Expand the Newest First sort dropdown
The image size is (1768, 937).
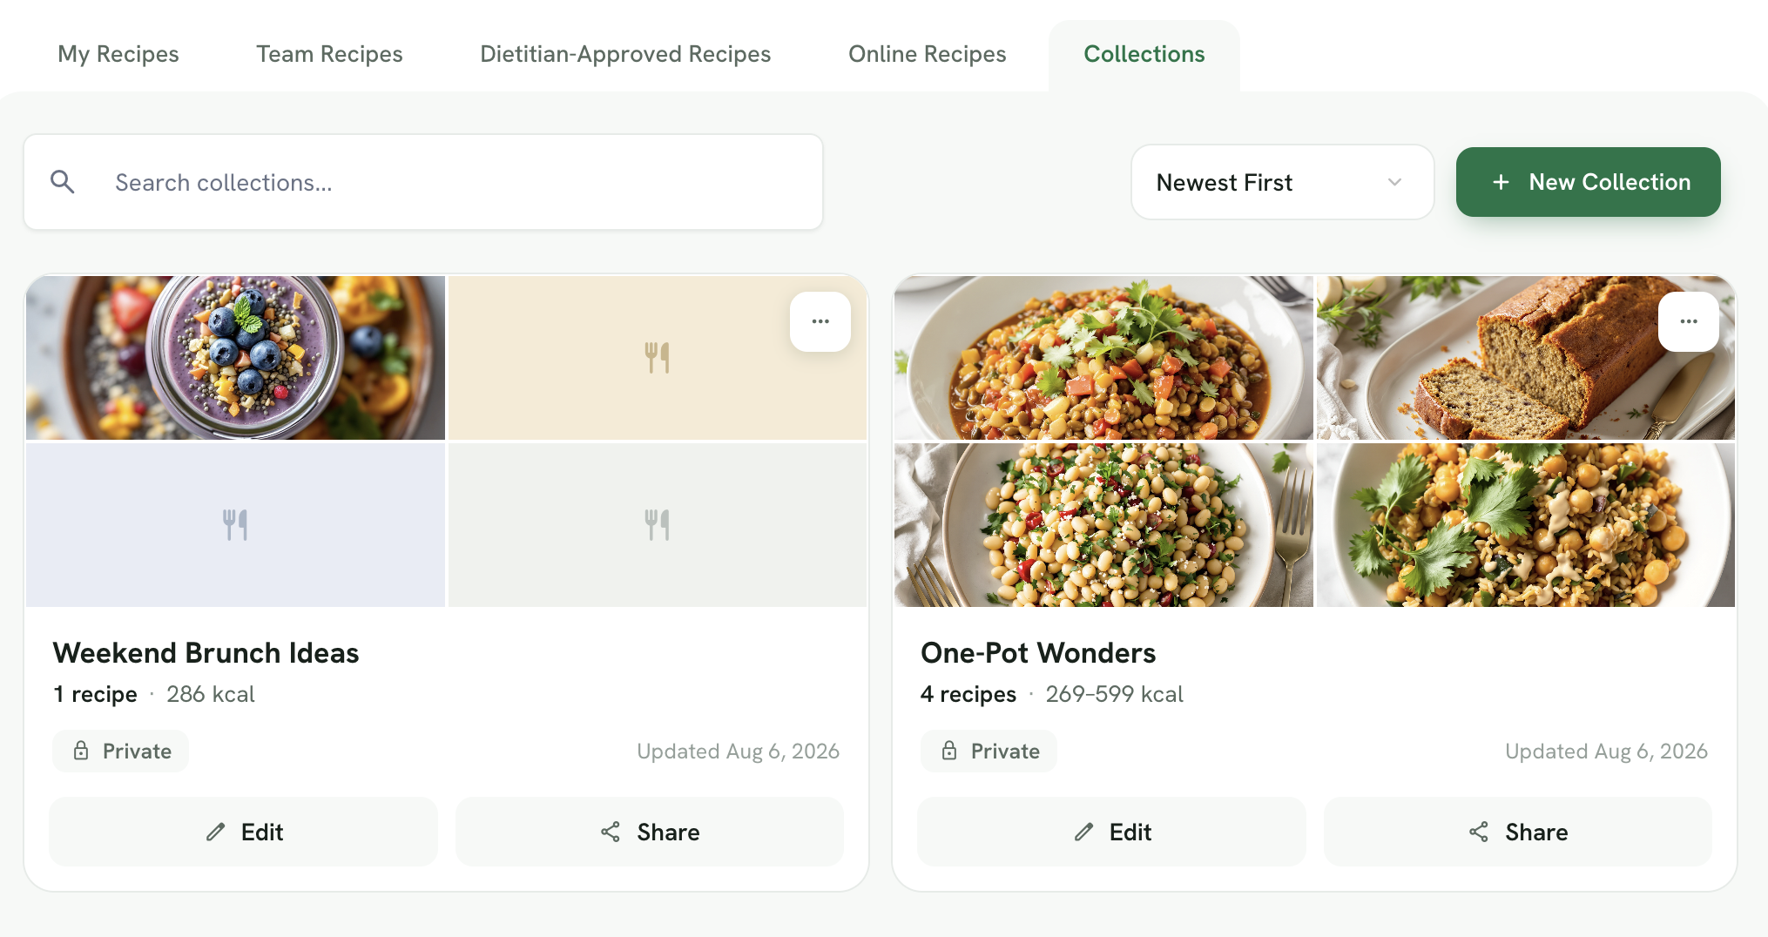[1282, 182]
